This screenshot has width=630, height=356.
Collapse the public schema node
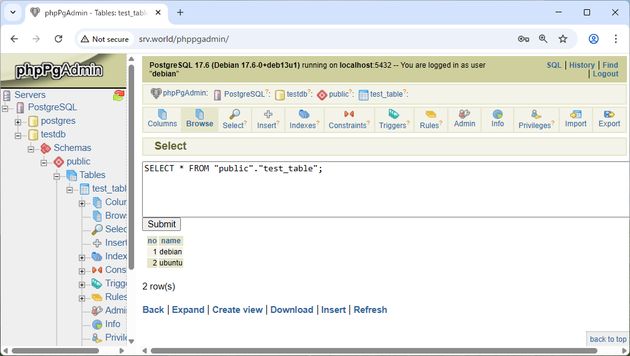click(x=44, y=163)
